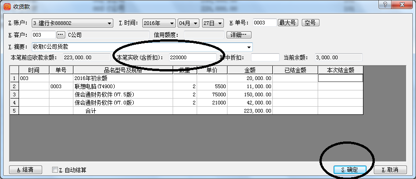Viewport: 416px width, 179px height.
Task: Confirm with the 确定 button
Action: [x=350, y=170]
